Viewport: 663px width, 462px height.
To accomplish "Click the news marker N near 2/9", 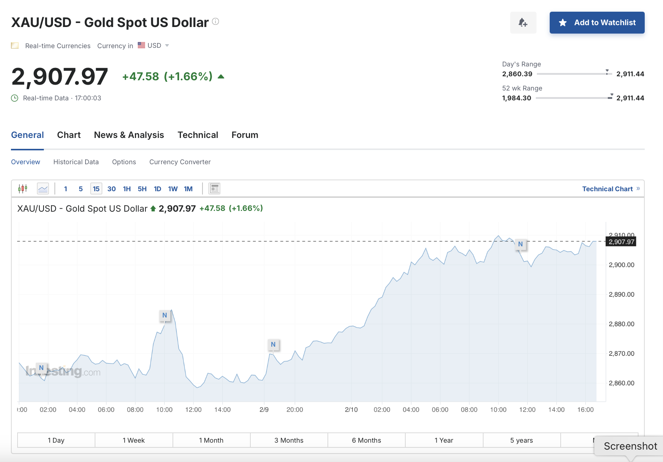I will tap(273, 344).
